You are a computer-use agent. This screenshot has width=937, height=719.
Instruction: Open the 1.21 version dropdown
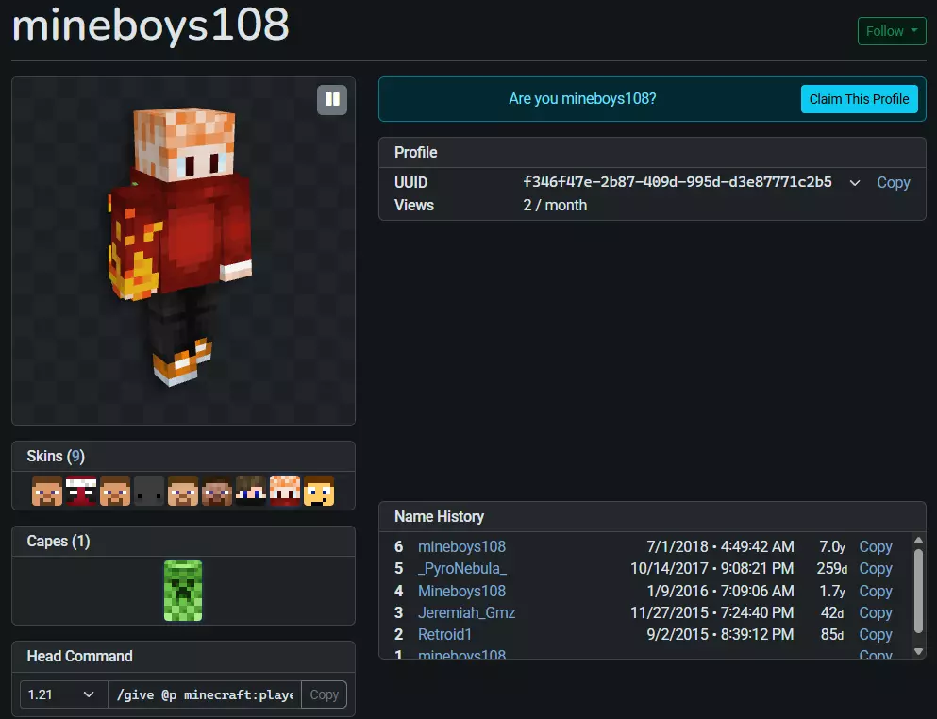tap(63, 694)
